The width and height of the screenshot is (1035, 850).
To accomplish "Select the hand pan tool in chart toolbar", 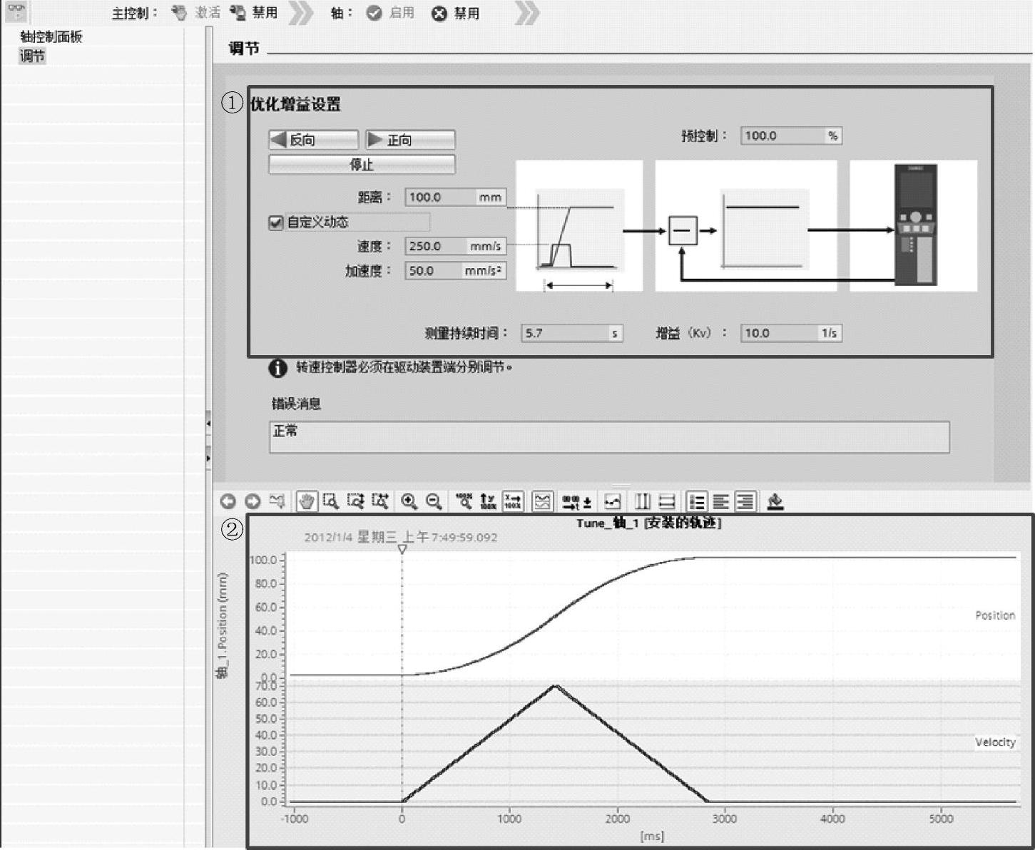I will (x=307, y=501).
